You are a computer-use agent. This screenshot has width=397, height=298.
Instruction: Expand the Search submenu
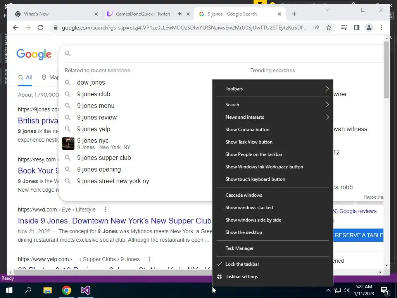(273, 105)
